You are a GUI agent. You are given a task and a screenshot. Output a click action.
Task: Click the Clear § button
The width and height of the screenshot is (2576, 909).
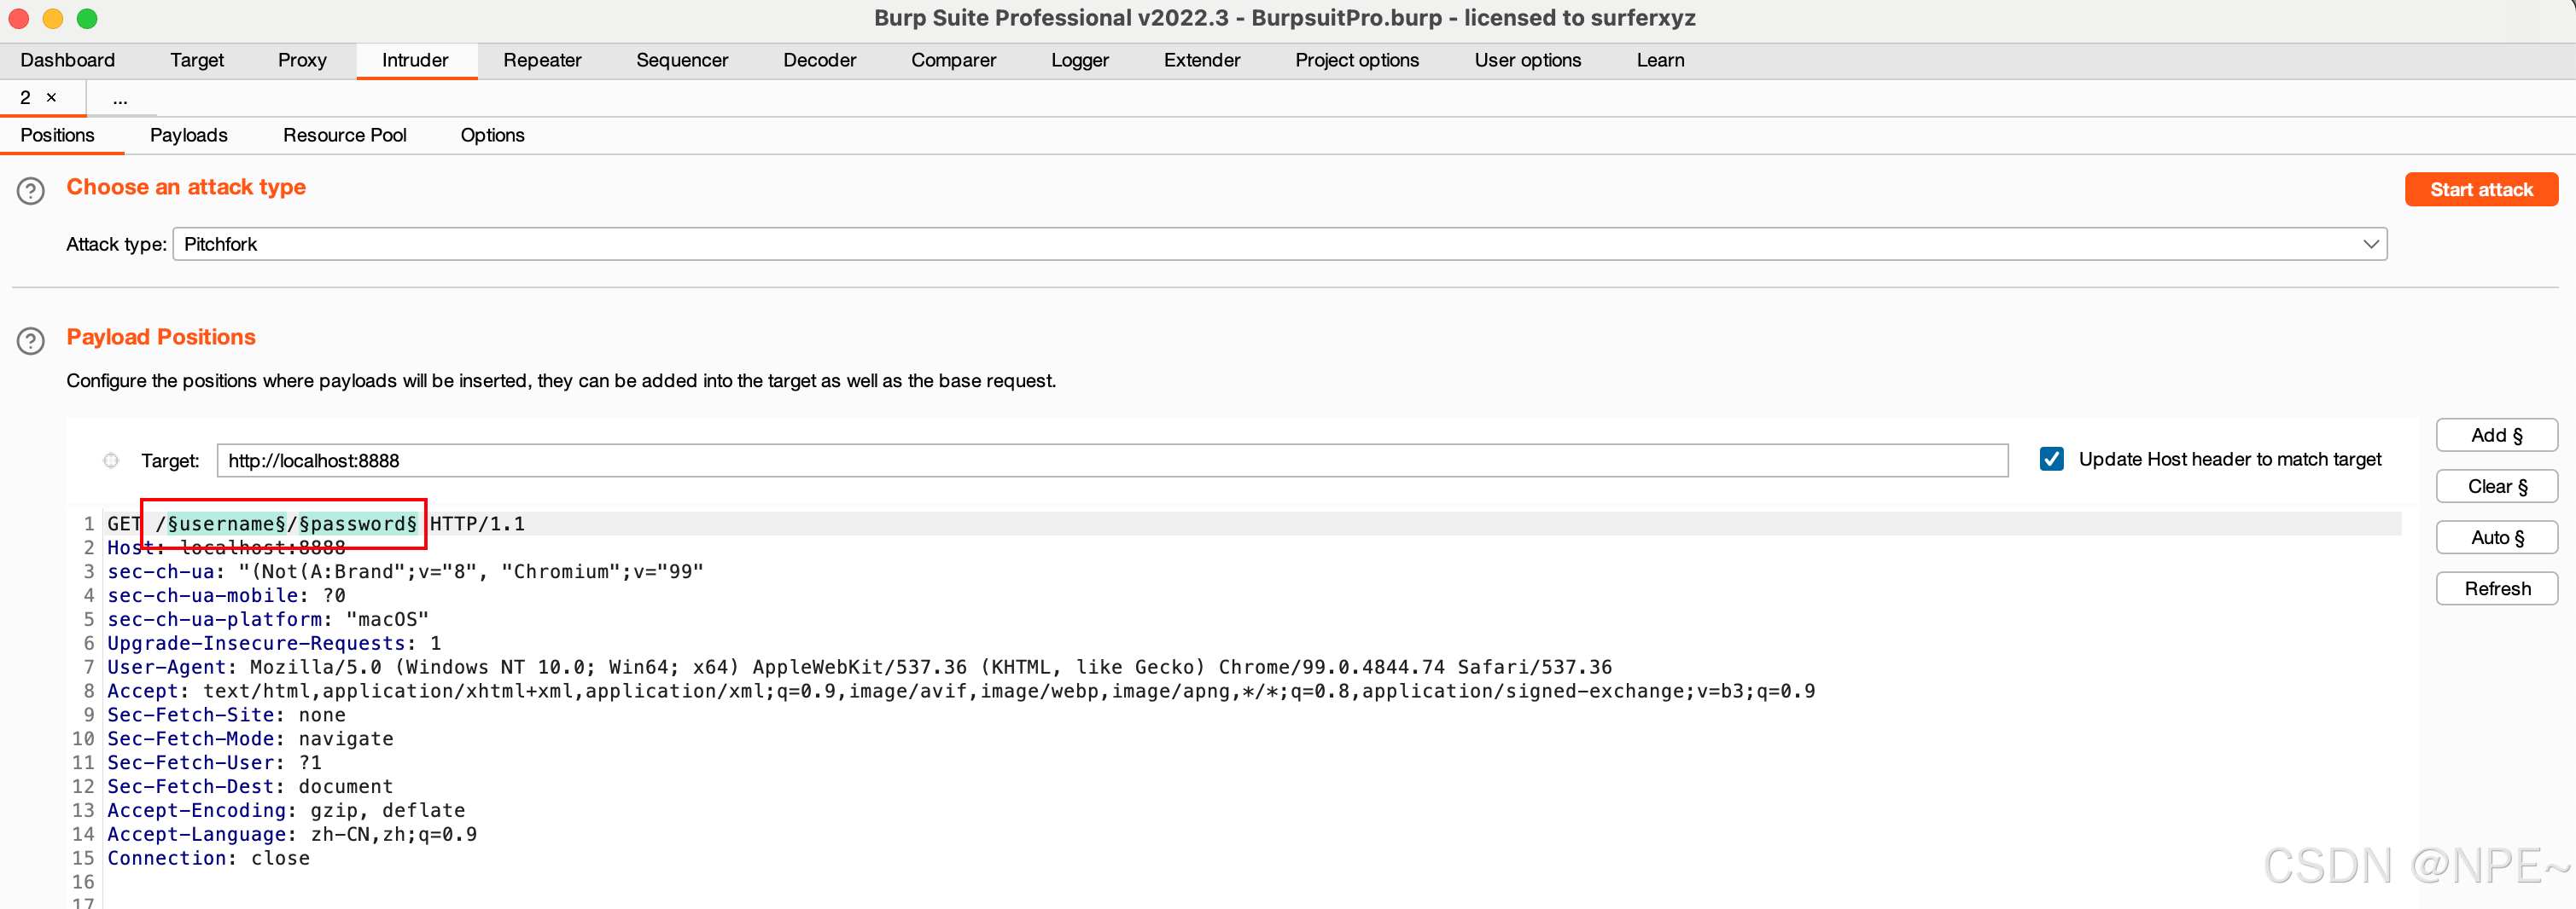pyautogui.click(x=2496, y=486)
